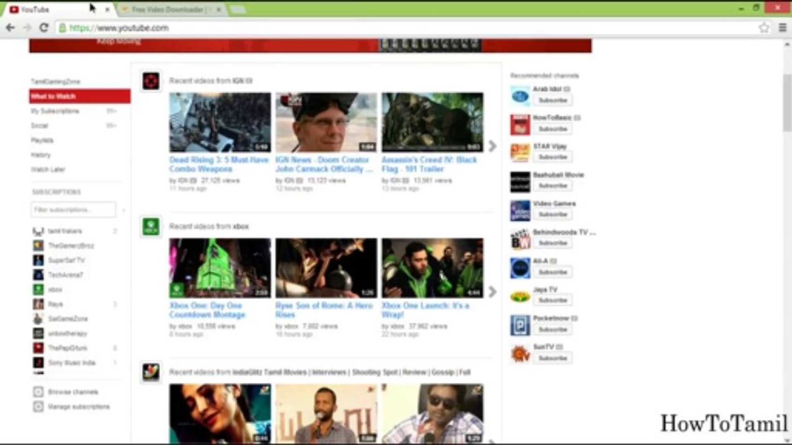Open Ryse Son of Rome video link
Viewport: 792px width, 445px height.
click(x=324, y=310)
